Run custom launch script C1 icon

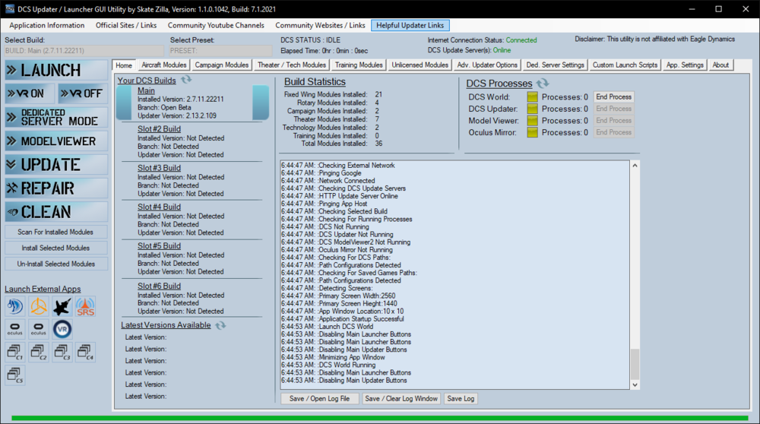pyautogui.click(x=15, y=352)
